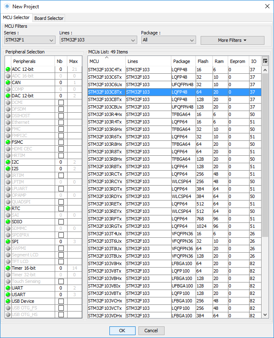Toggle the HDMI CEC checkbox
The height and width of the screenshot is (338, 274).
(61, 149)
